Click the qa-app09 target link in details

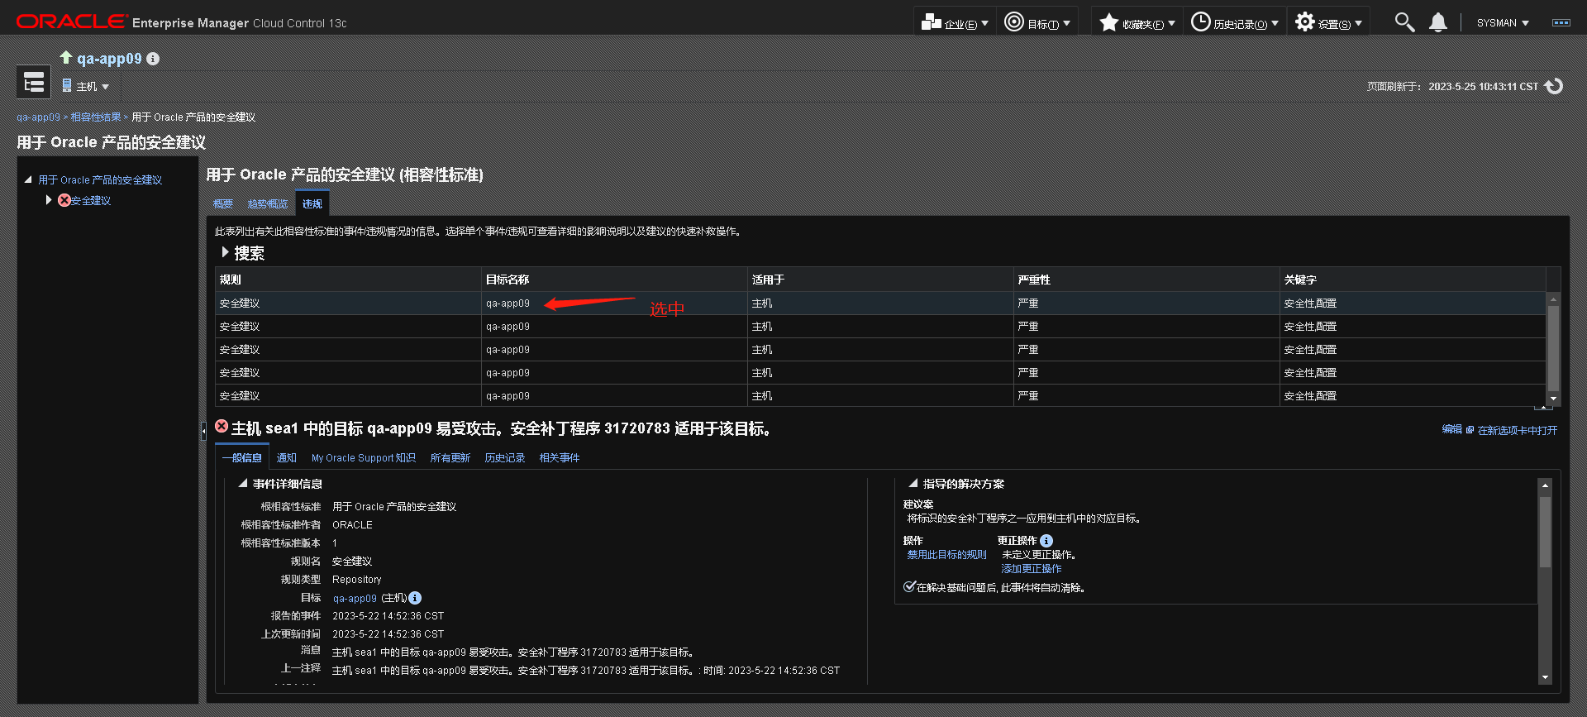355,598
